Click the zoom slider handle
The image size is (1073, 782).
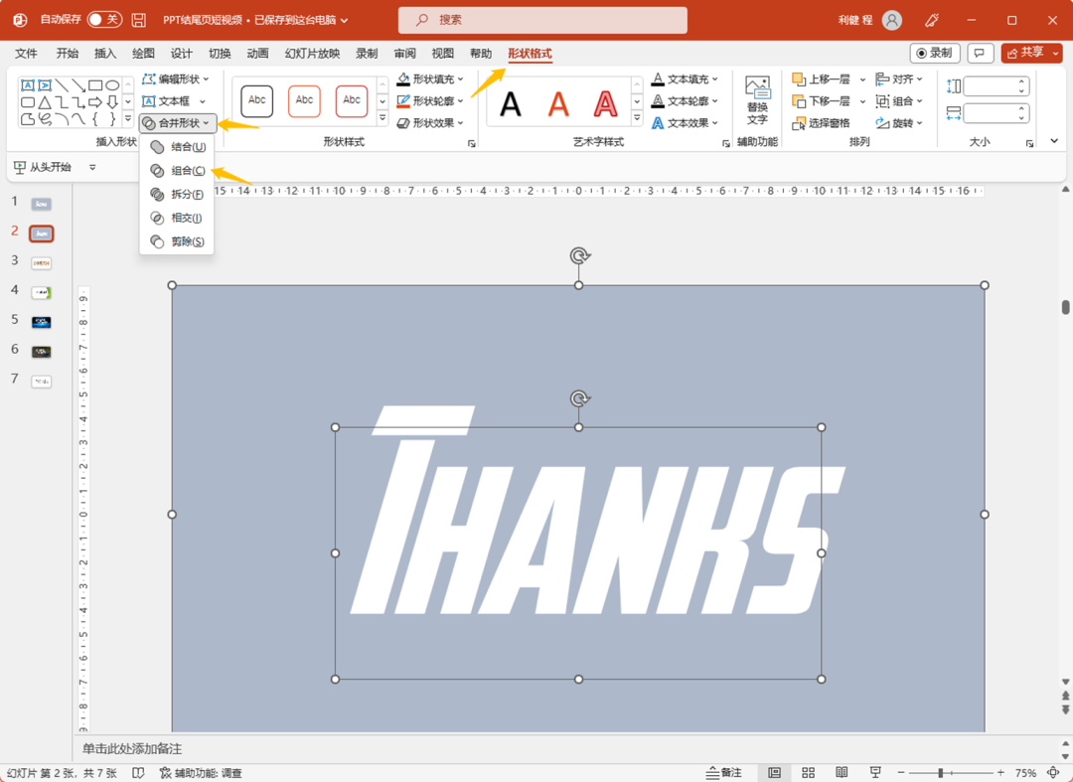941,772
